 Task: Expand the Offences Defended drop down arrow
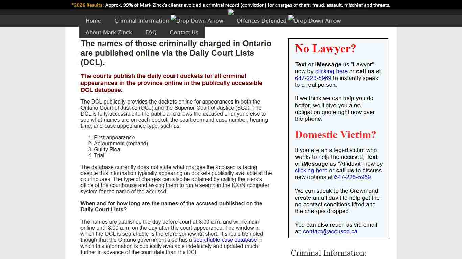314,20
